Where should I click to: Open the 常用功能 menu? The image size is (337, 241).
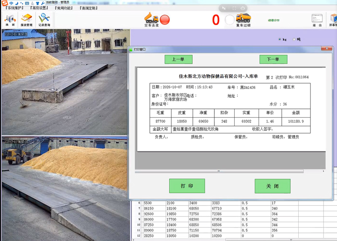(64, 8)
